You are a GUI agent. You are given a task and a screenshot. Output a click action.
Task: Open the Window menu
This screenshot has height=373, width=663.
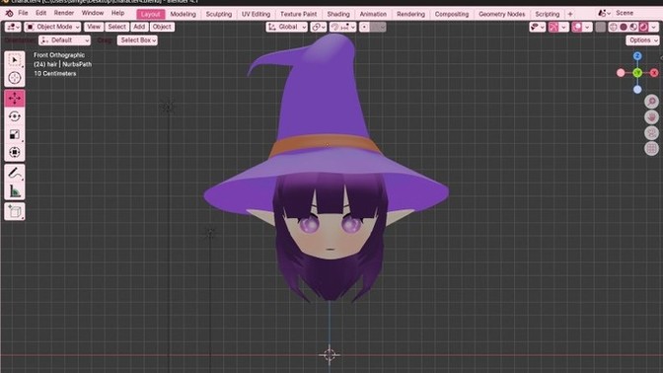[92, 13]
